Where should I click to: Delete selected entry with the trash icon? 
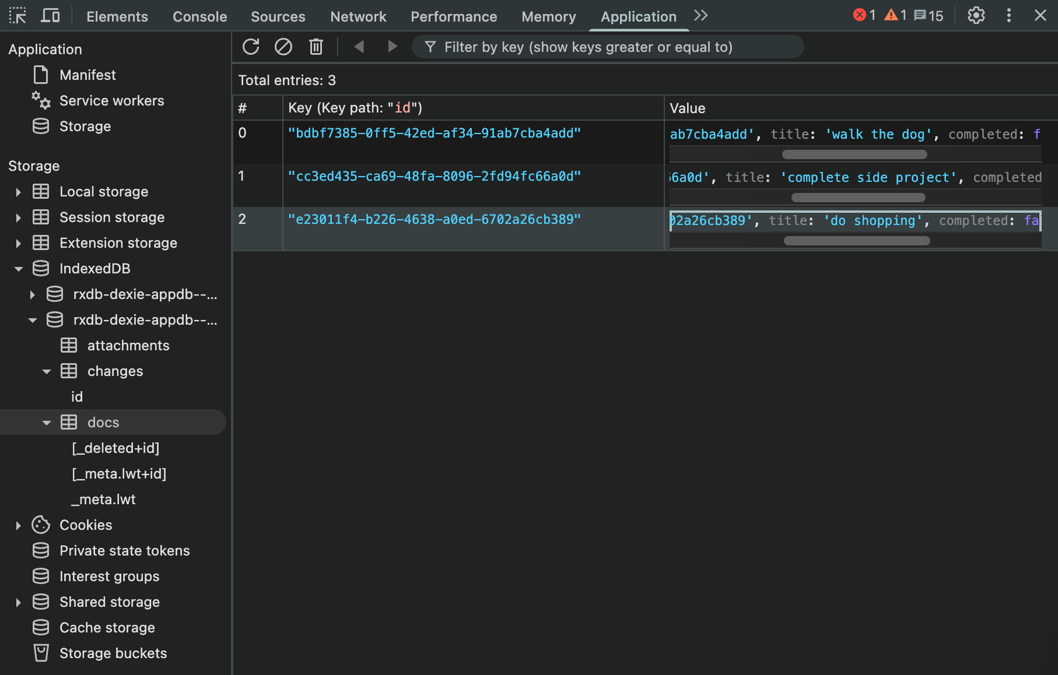tap(316, 47)
